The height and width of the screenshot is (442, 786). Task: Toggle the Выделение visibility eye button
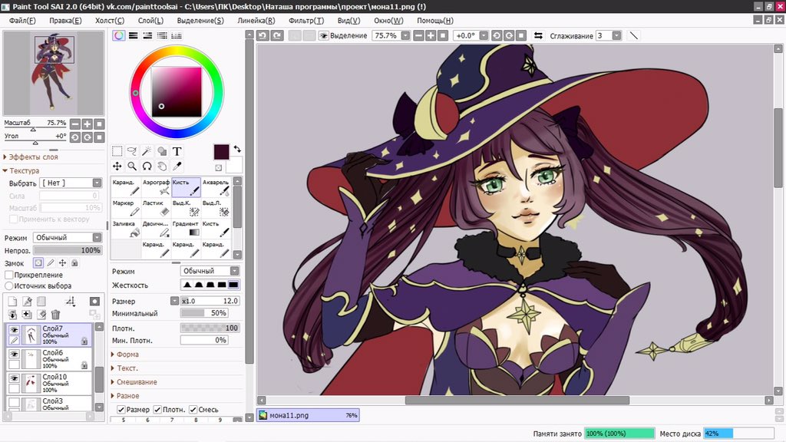point(324,35)
